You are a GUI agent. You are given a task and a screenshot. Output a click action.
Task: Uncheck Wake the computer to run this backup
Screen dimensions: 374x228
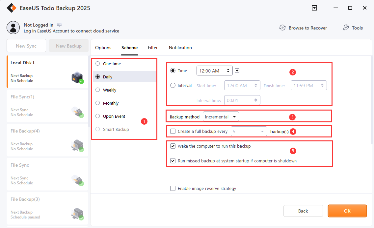pos(173,146)
